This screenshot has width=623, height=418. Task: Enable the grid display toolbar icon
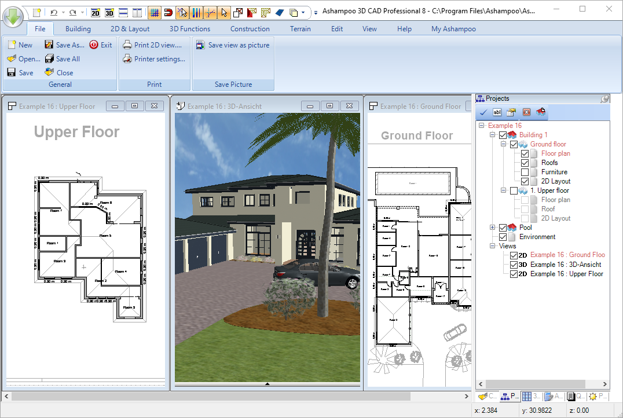pos(154,12)
